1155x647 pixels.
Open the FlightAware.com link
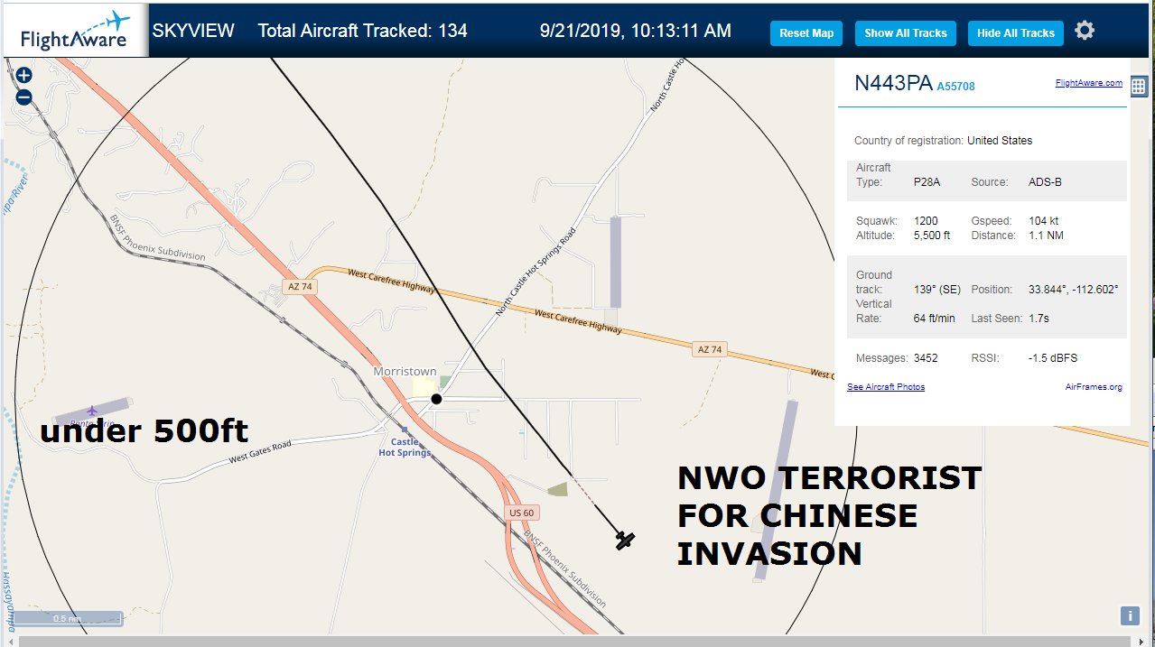click(1089, 83)
